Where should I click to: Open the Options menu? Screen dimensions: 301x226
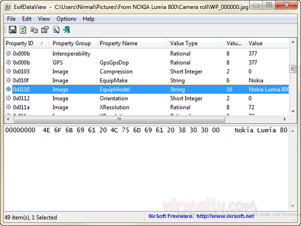[66, 19]
